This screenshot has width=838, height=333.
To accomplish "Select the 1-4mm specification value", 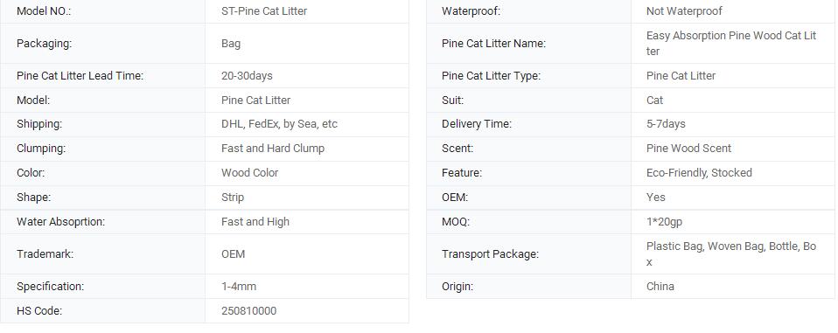I will [x=239, y=287].
